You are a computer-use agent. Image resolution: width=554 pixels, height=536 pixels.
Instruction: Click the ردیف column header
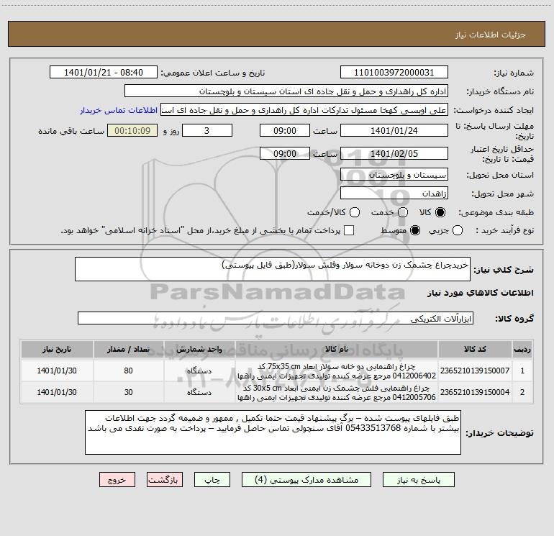[522, 349]
